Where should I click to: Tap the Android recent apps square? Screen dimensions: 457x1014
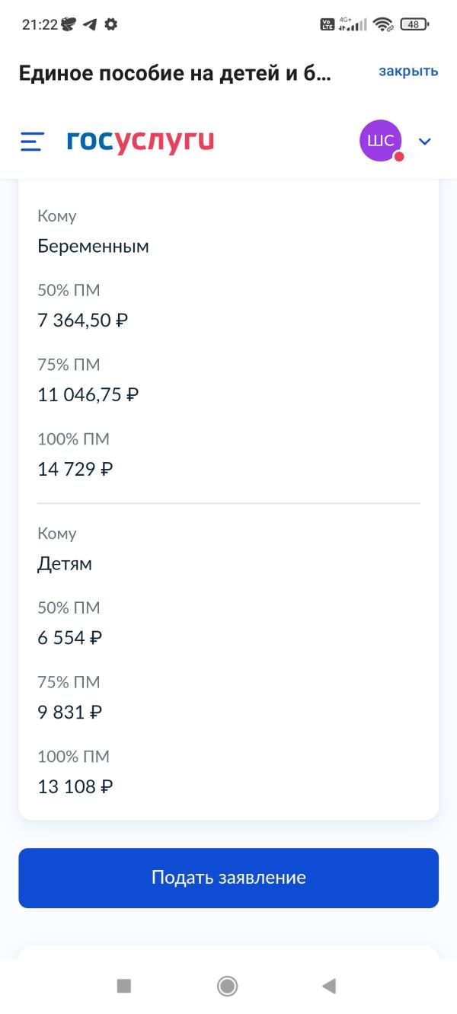123,987
